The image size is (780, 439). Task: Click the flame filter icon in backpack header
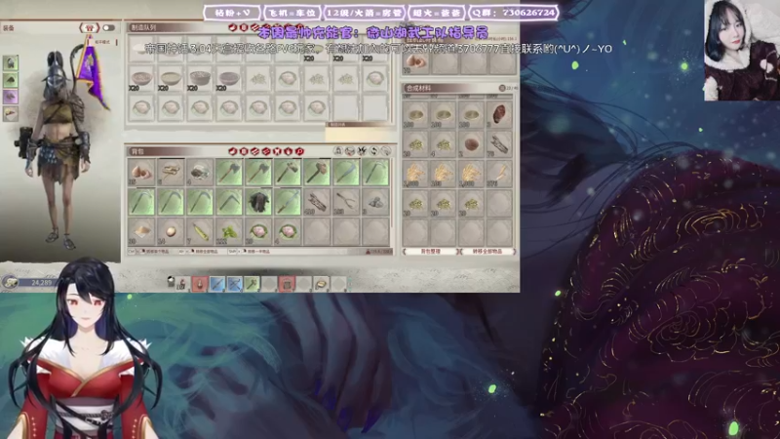[x=288, y=151]
